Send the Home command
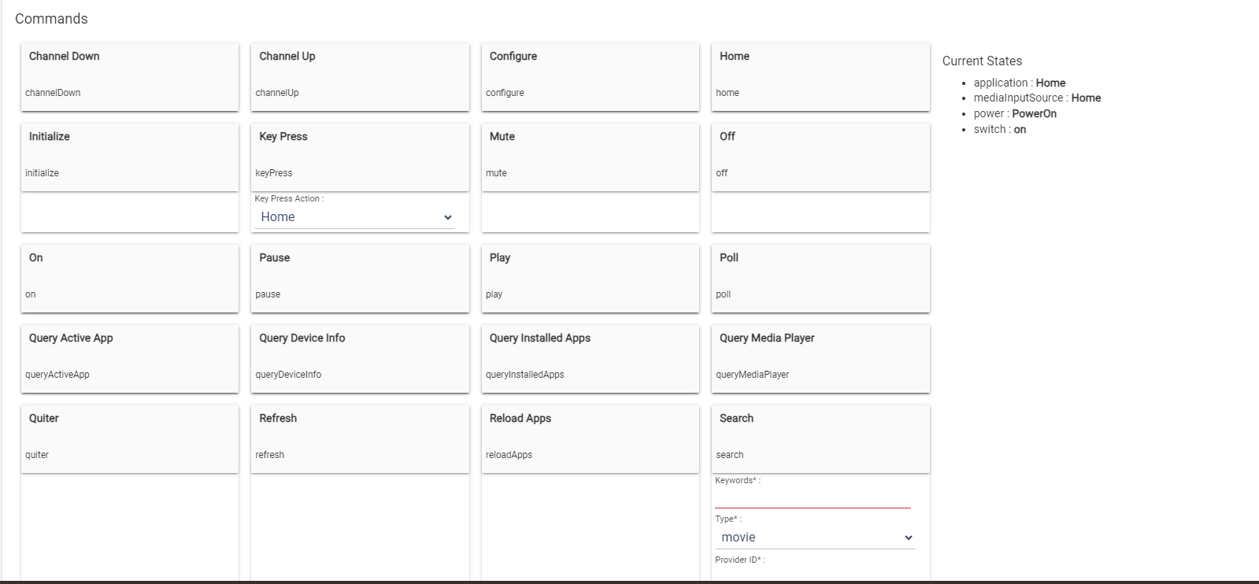Screen dimensions: 1259x584 coord(820,76)
